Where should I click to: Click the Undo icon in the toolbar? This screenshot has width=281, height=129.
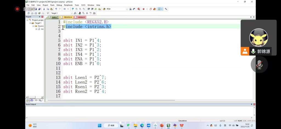point(56,9)
